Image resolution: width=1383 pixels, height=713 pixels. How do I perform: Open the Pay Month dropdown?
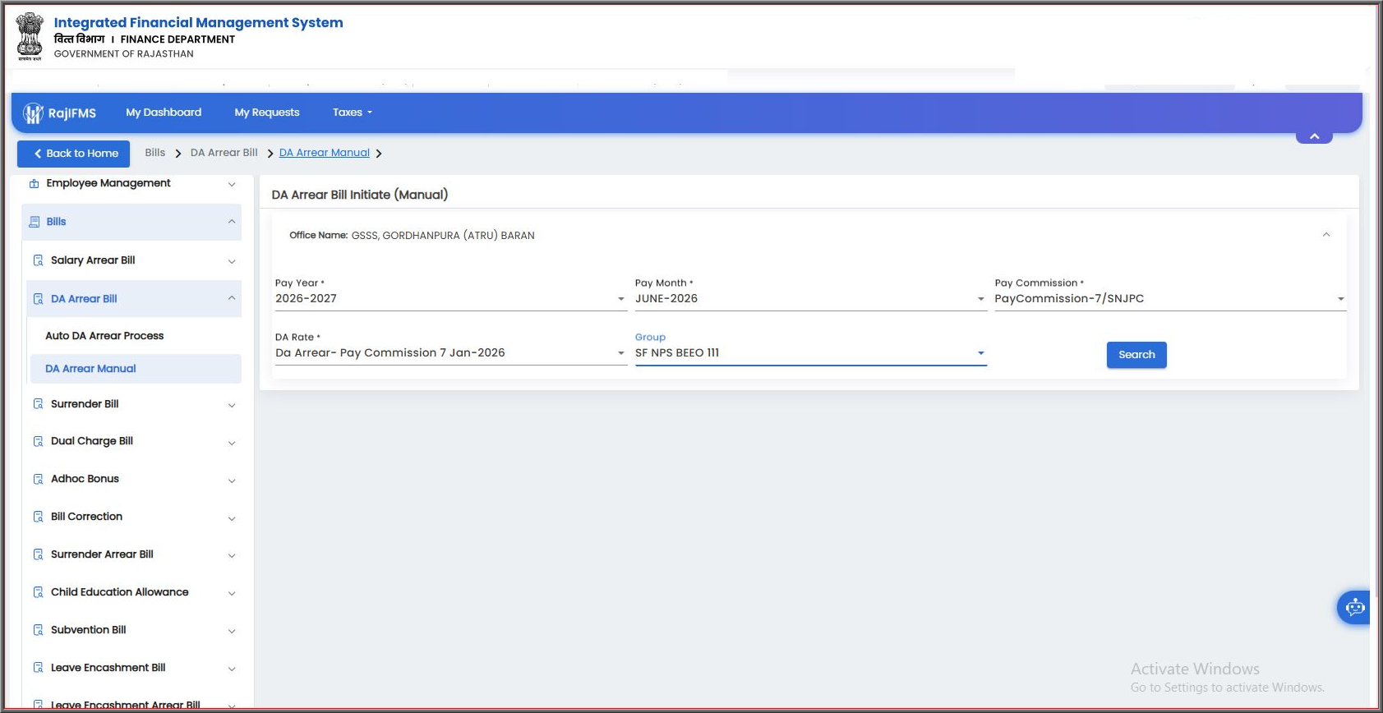pyautogui.click(x=810, y=299)
